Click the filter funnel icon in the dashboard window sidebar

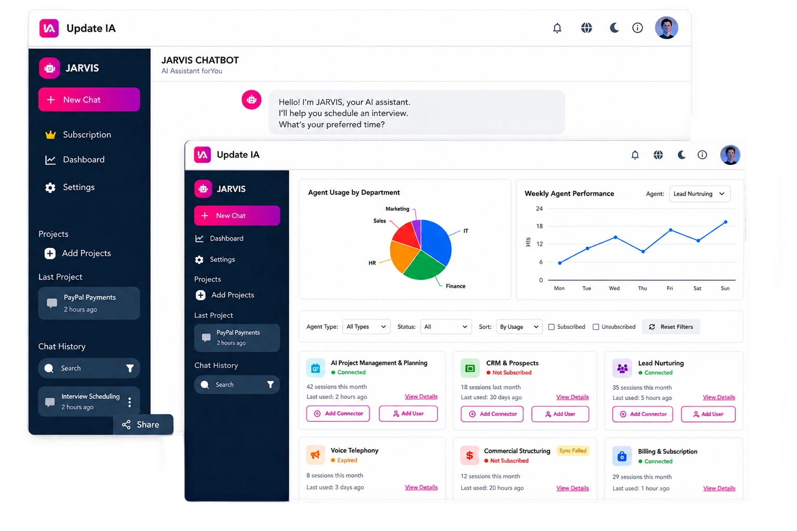point(270,385)
